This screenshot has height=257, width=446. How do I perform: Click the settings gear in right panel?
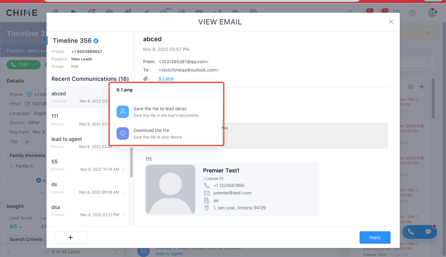(410, 87)
